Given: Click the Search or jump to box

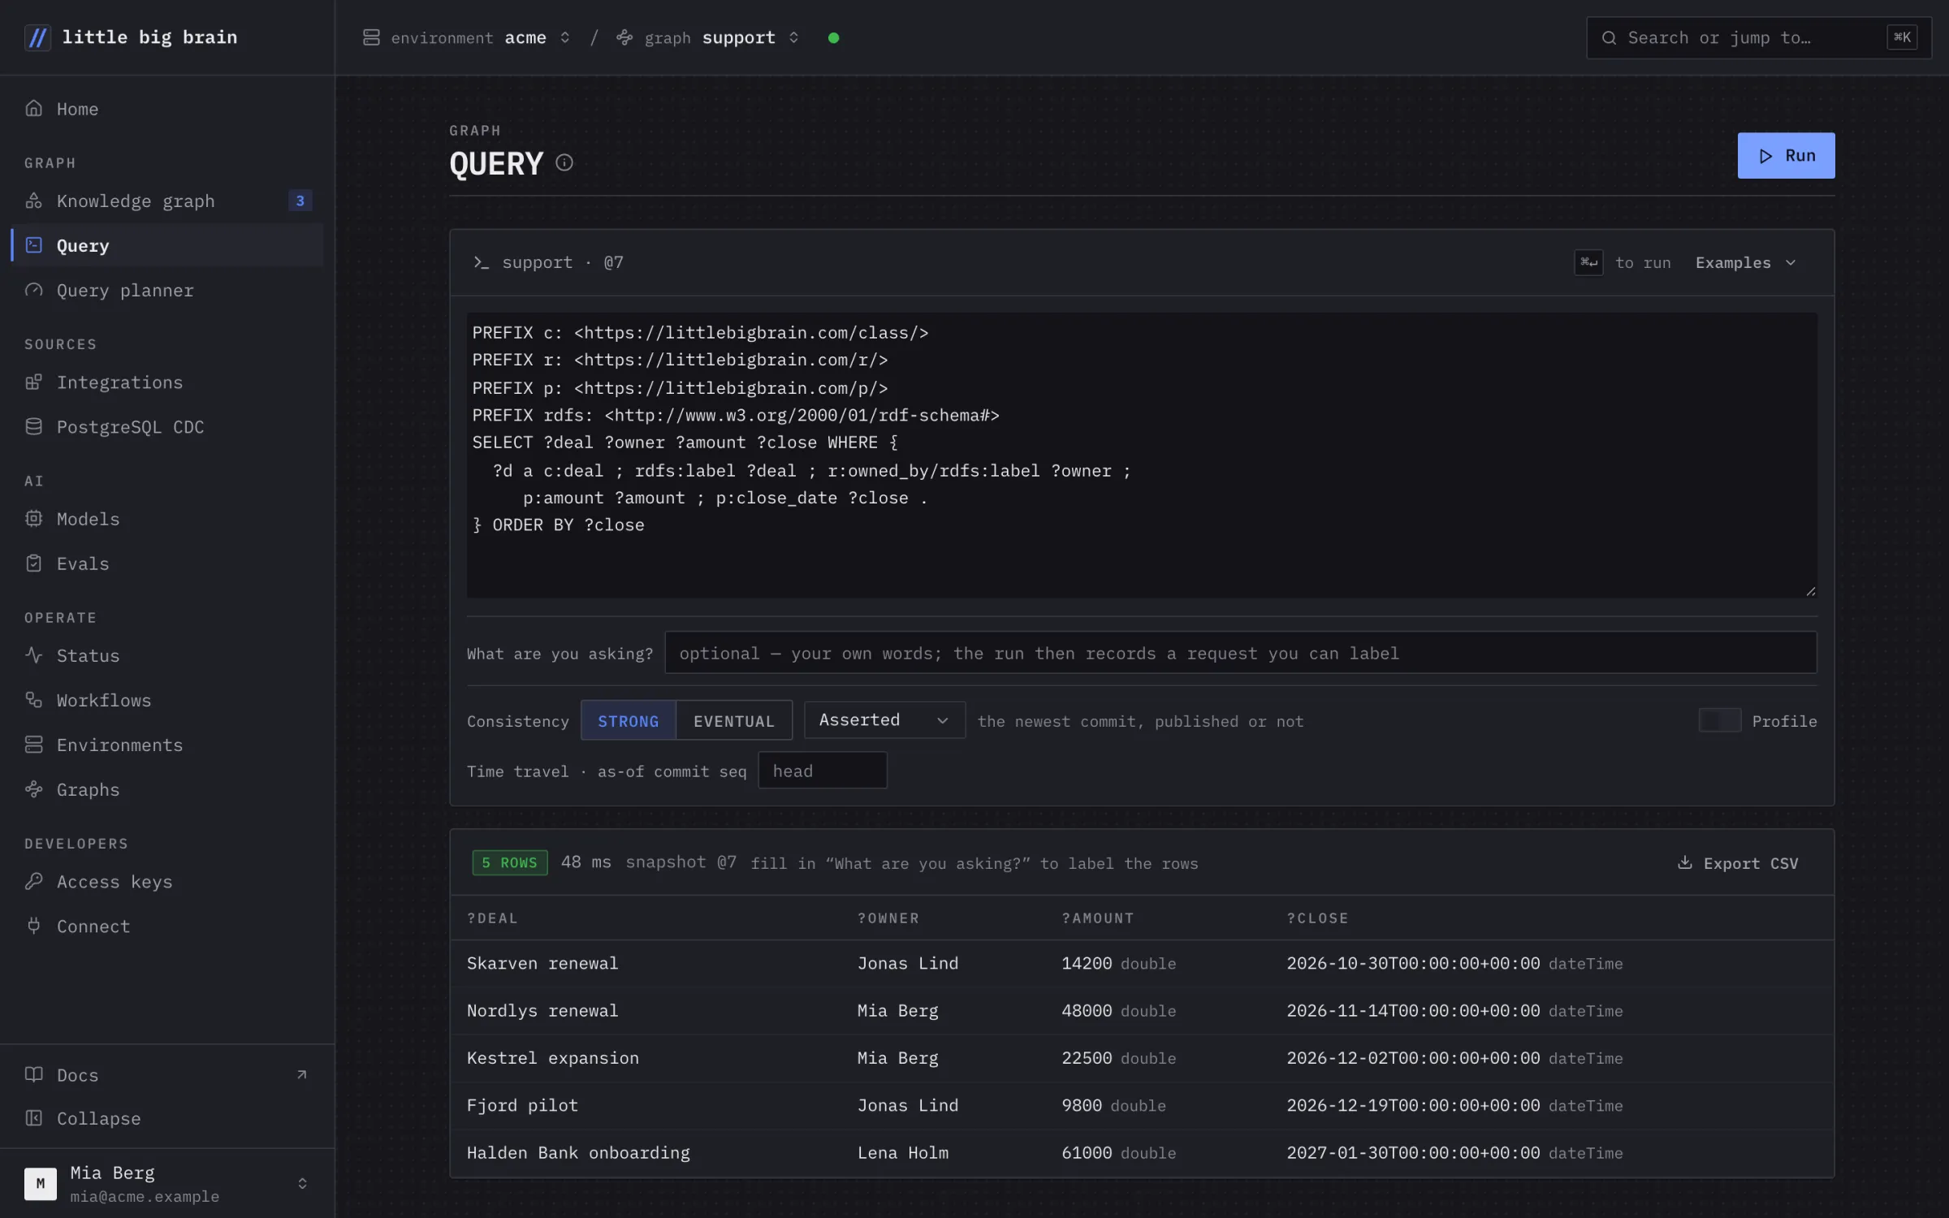Looking at the screenshot, I should point(1759,38).
